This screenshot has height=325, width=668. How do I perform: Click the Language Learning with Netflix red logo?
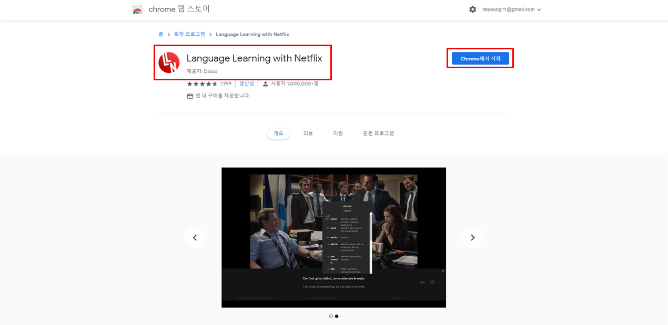(169, 63)
